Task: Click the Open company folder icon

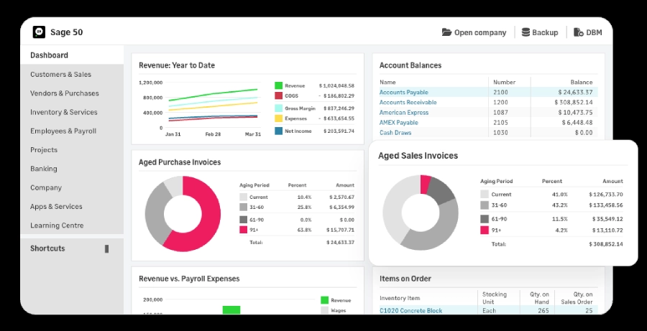Action: click(446, 32)
